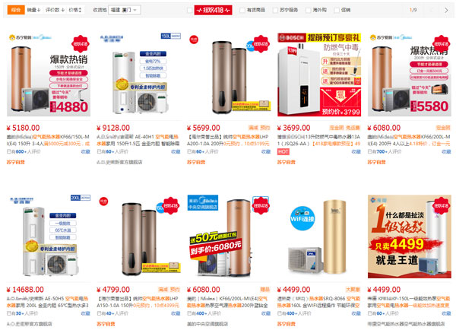Click HOT badge on the Bosch listing
Image resolution: width=456 pixels, height=330 pixels.
point(283,151)
